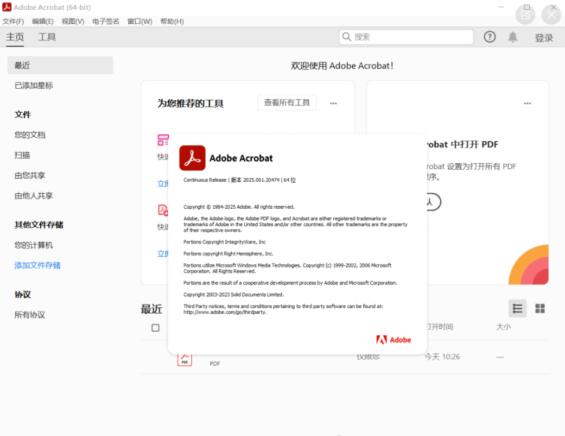This screenshot has width=565, height=436.
Task: Click the Acrobat logo in About dialog
Action: pos(192,158)
